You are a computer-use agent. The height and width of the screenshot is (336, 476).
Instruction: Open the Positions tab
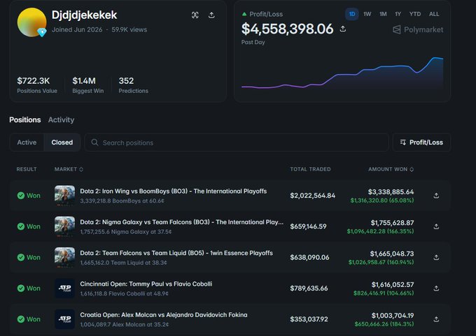[25, 119]
